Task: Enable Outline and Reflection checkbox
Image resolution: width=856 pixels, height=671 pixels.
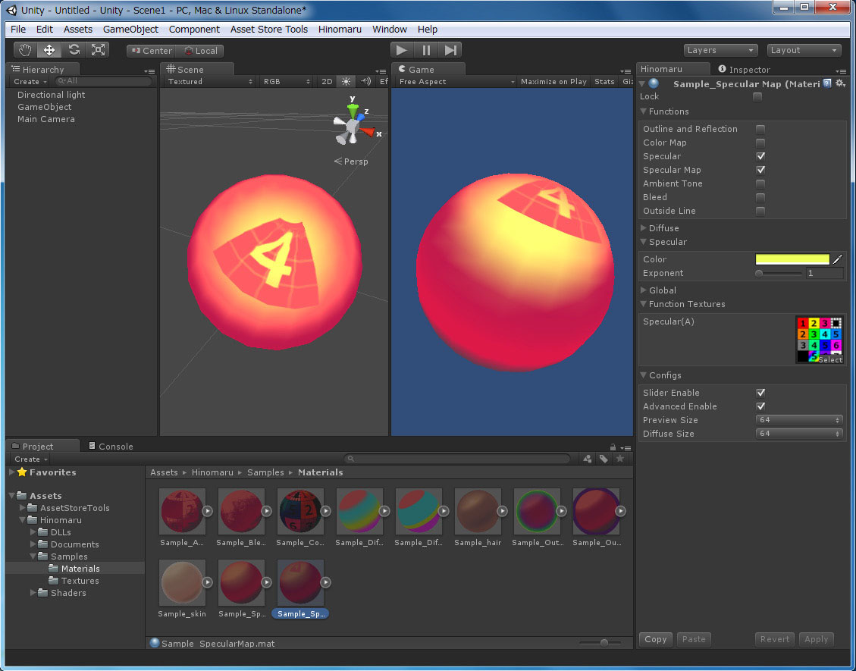Action: [x=760, y=130]
